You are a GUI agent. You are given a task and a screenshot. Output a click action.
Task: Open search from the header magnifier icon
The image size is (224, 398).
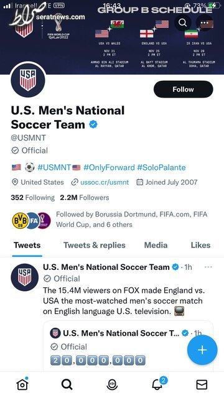182,22
